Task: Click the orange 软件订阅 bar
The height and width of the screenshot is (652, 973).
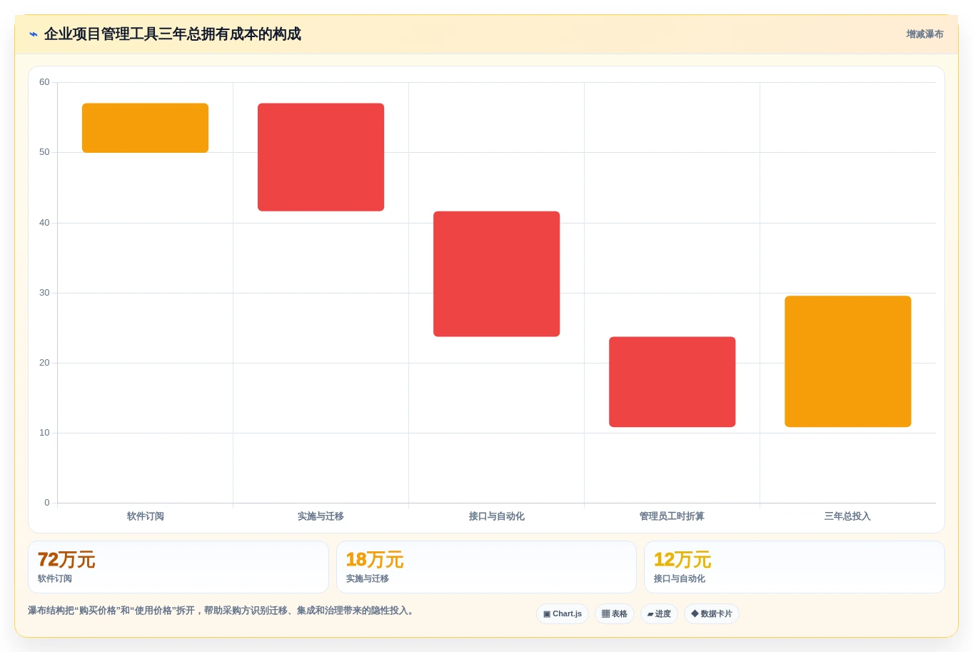Action: 145,128
